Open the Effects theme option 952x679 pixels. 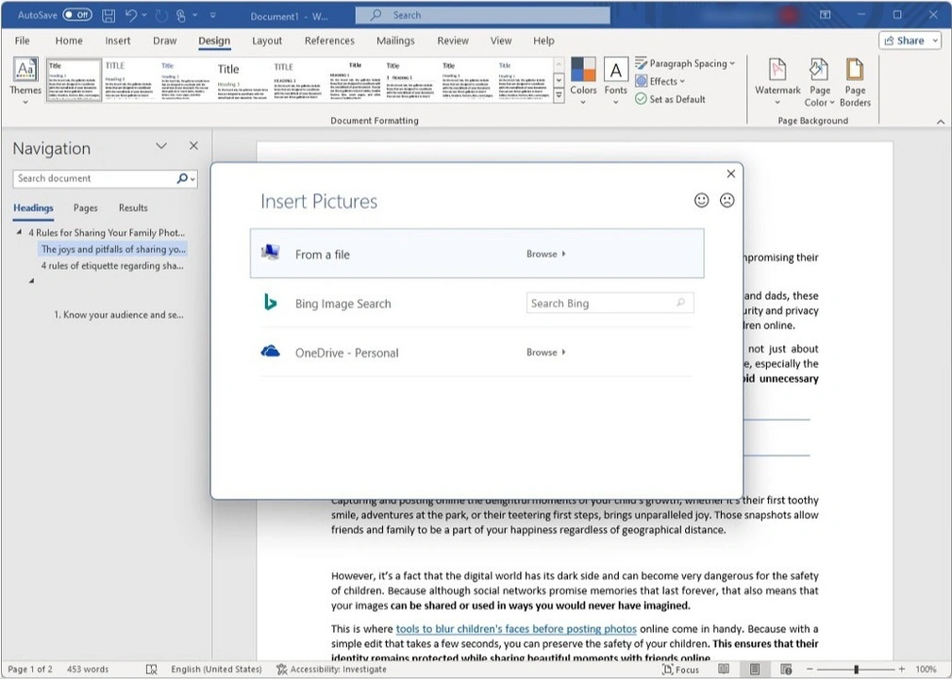coord(660,81)
